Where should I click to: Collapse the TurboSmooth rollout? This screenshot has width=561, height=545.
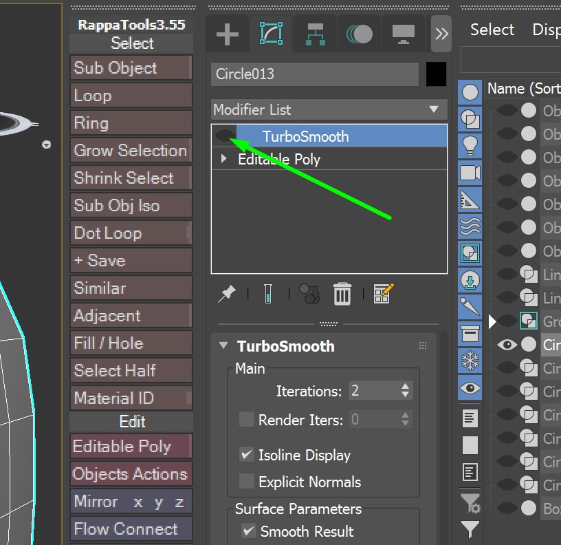click(223, 345)
